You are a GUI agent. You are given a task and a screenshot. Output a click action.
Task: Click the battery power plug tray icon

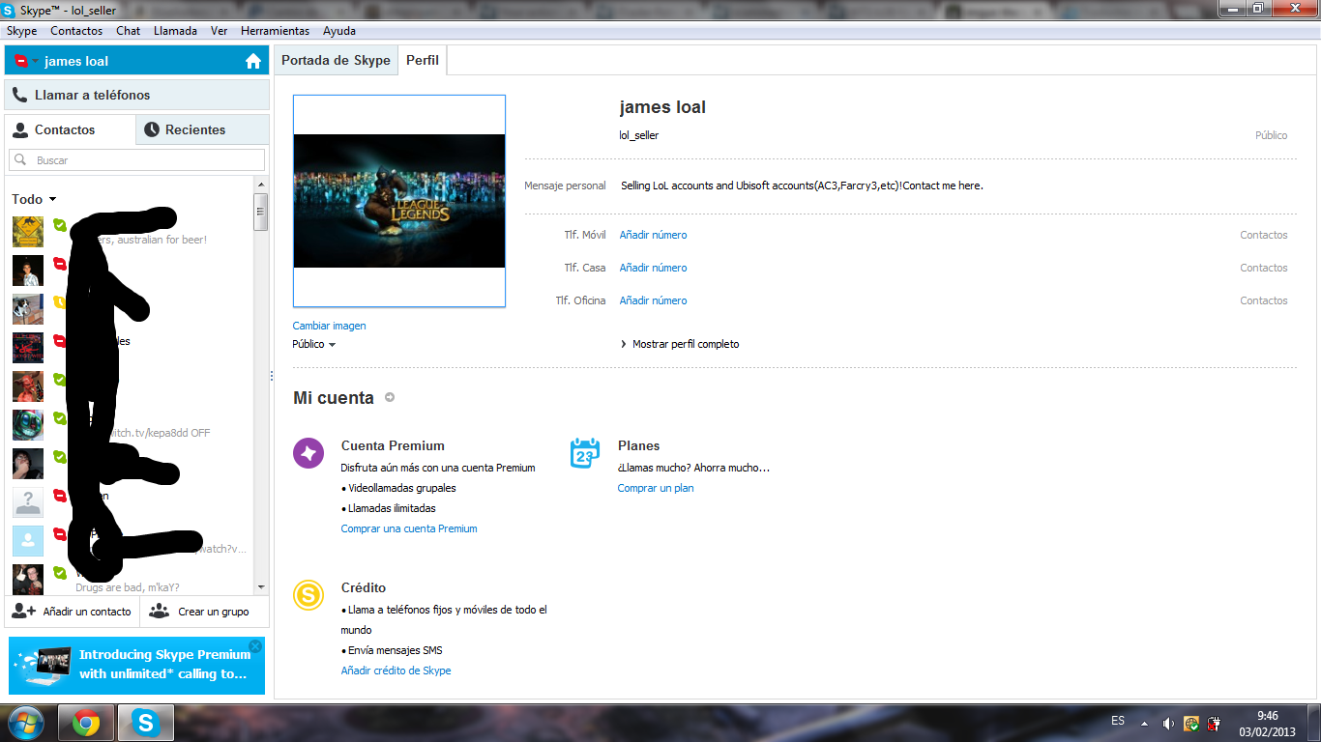pos(1216,723)
